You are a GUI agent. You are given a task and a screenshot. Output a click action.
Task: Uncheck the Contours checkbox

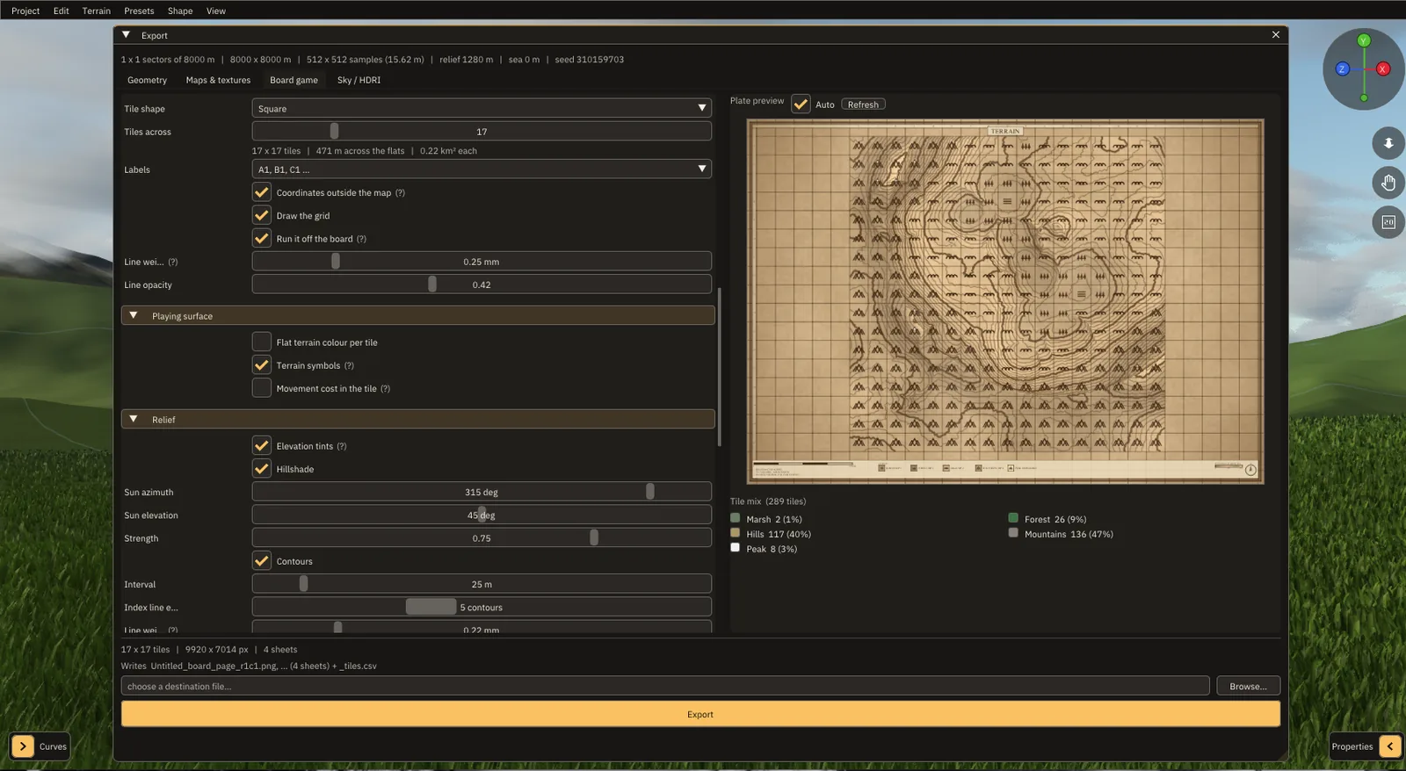coord(262,560)
